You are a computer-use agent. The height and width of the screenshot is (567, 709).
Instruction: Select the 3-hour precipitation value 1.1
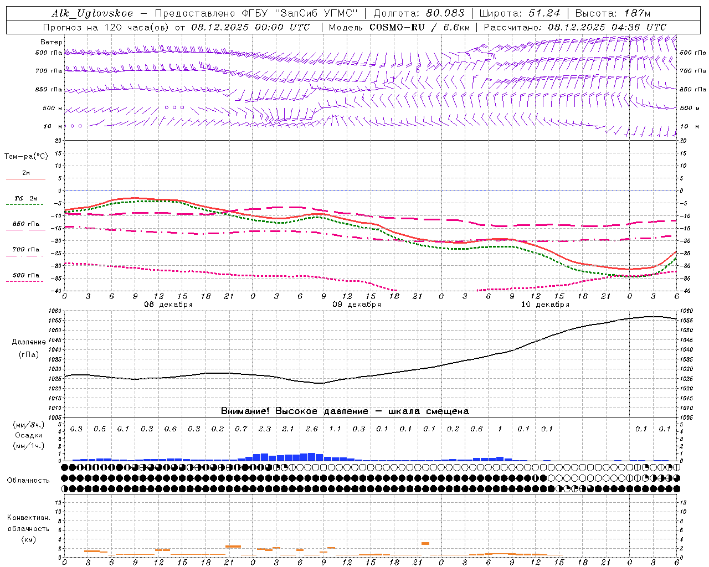click(x=335, y=429)
